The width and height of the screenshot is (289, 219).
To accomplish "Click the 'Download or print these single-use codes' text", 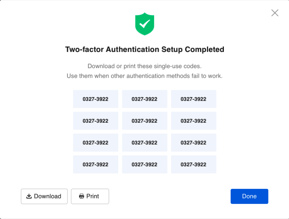I will click(144, 66).
